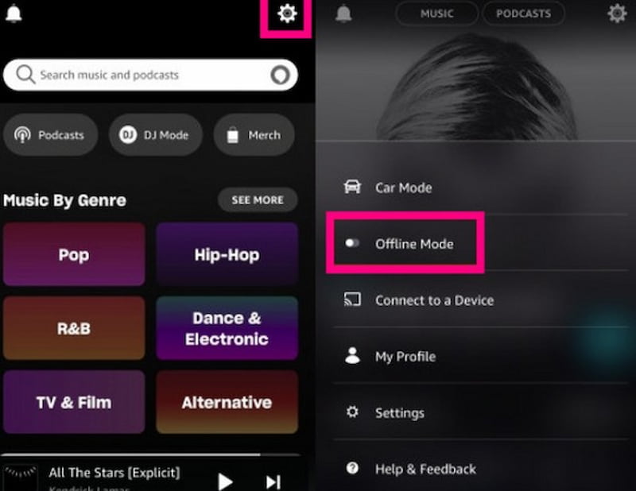Viewport: 636px width, 491px height.
Task: Expand genres with See More
Action: [x=257, y=199]
